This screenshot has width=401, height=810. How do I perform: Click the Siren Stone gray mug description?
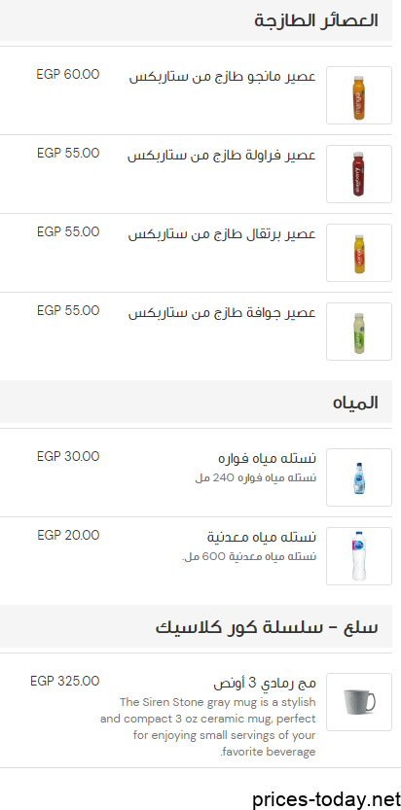[208, 726]
